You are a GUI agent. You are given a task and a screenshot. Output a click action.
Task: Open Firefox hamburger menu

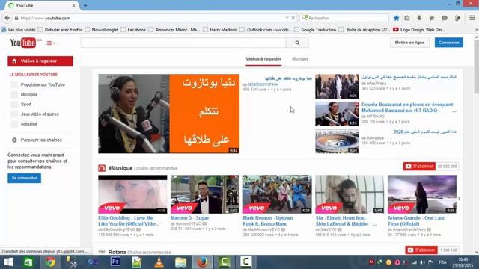[472, 18]
